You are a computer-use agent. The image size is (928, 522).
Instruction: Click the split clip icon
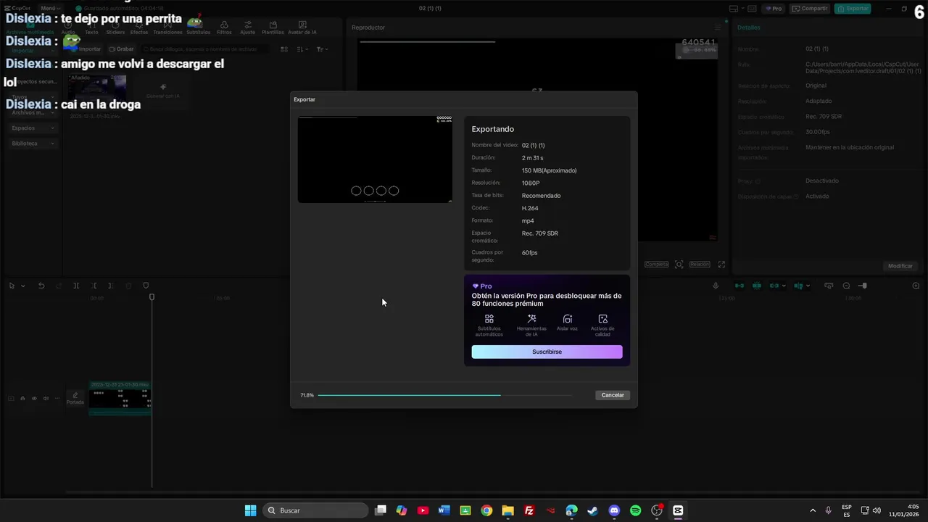[76, 286]
